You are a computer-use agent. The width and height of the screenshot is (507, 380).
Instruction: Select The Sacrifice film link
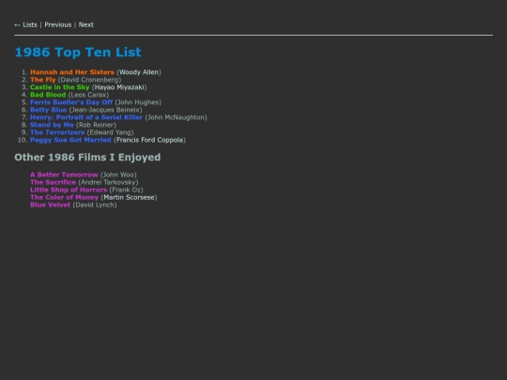click(x=53, y=182)
